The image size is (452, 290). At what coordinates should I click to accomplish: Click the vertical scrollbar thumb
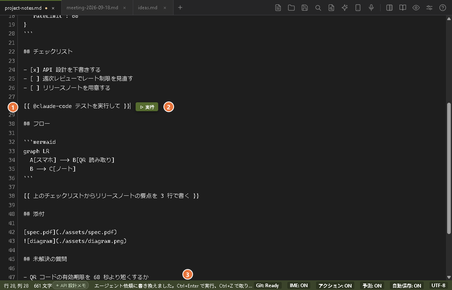(448, 168)
